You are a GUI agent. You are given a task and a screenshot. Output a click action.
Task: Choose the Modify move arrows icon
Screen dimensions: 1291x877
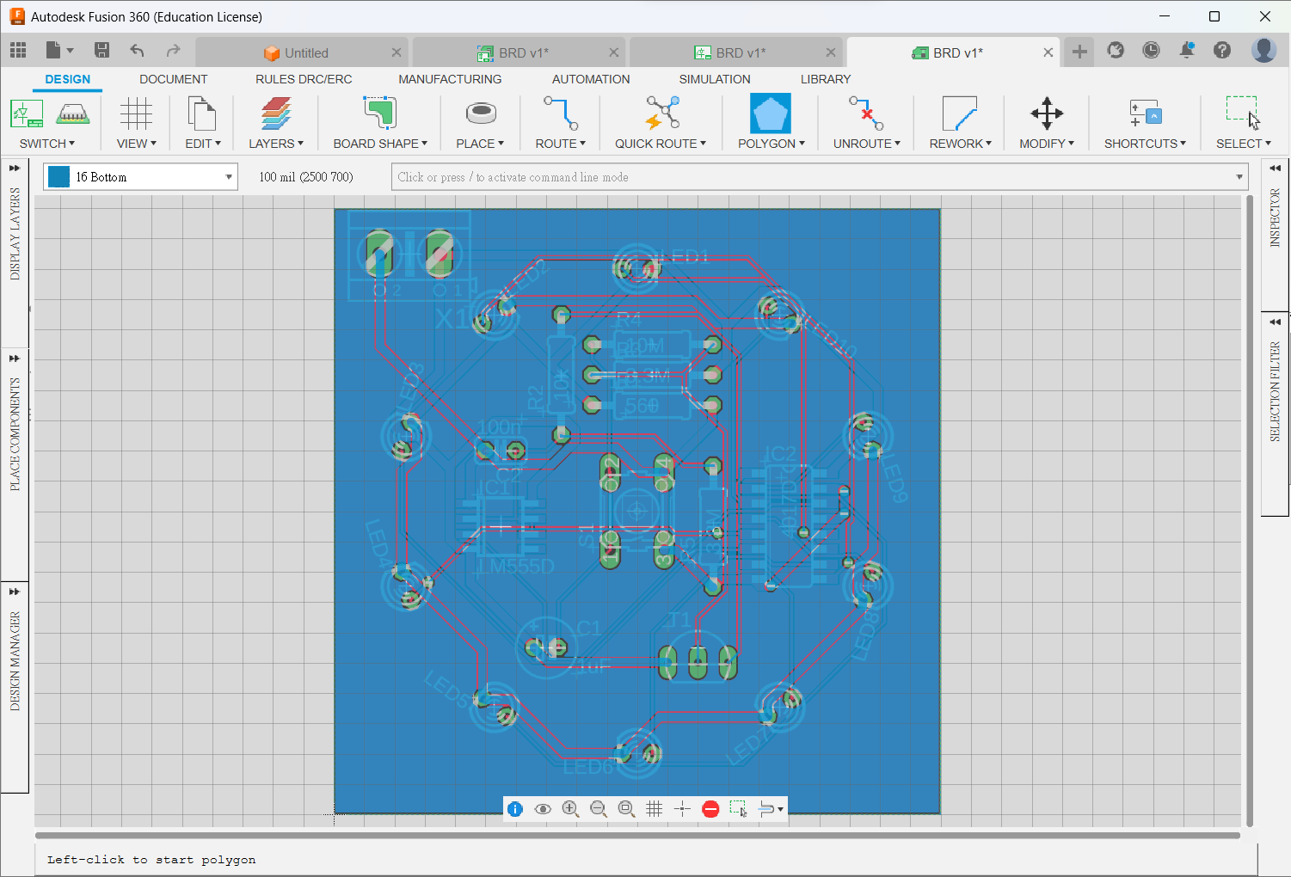[x=1046, y=114]
